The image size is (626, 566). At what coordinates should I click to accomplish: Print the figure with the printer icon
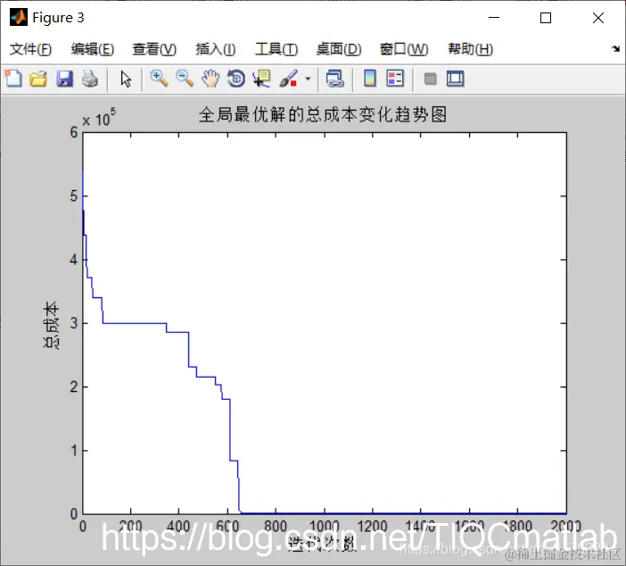90,79
